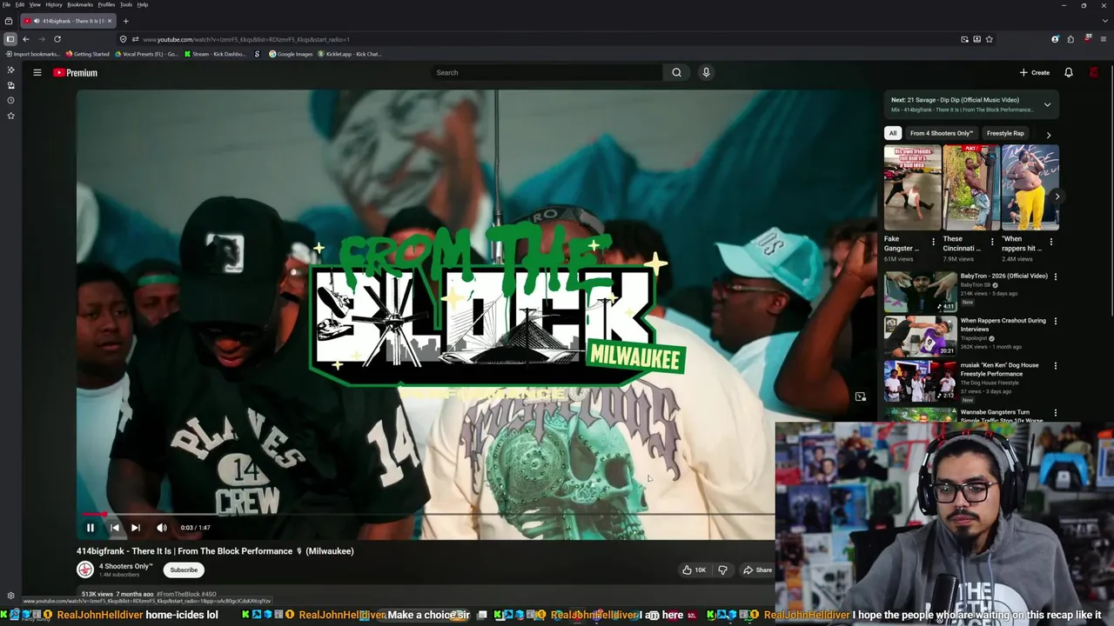Viewport: 1114px width, 626px height.
Task: Open the YouTube account avatar menu
Action: coord(1094,73)
